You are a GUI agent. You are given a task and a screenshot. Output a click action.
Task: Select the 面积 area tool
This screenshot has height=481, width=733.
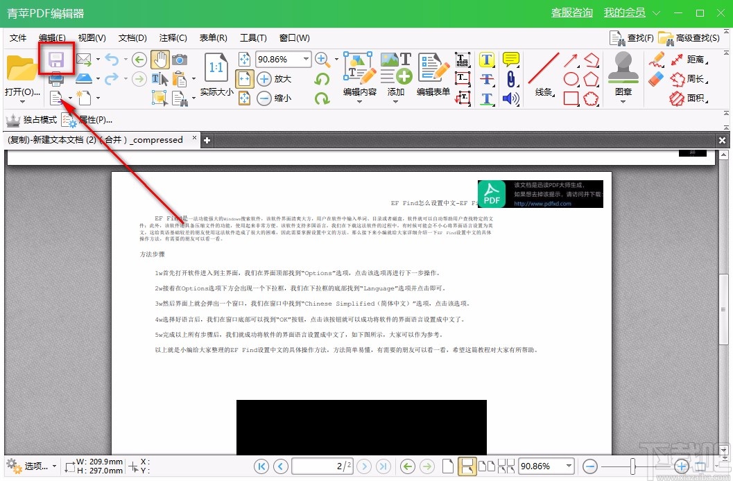(689, 98)
